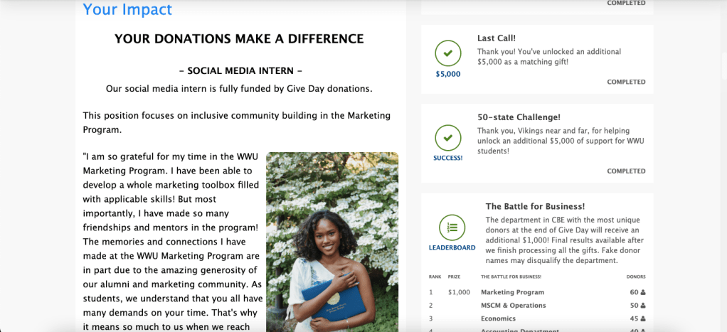Click donor icon beside Marketing Program count

point(643,292)
